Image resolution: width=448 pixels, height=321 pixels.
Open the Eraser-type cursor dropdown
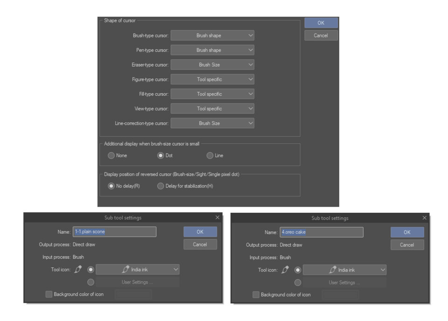click(212, 65)
